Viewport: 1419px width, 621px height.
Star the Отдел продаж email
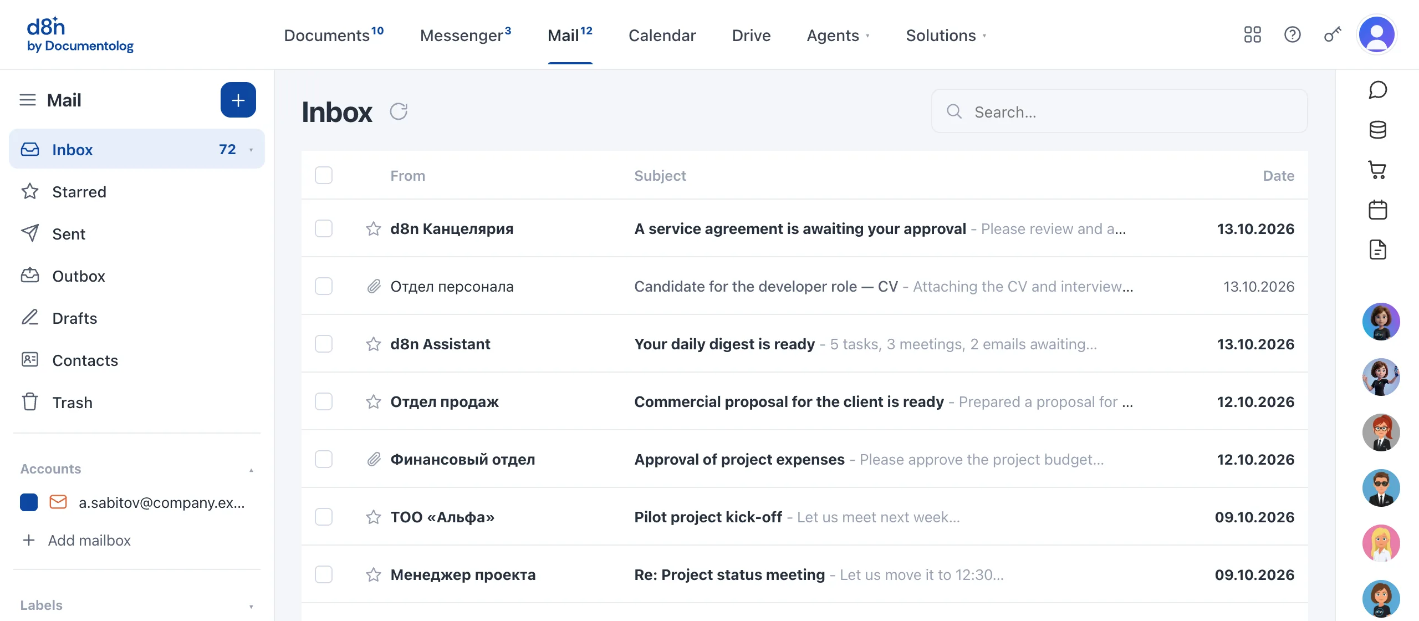[374, 401]
